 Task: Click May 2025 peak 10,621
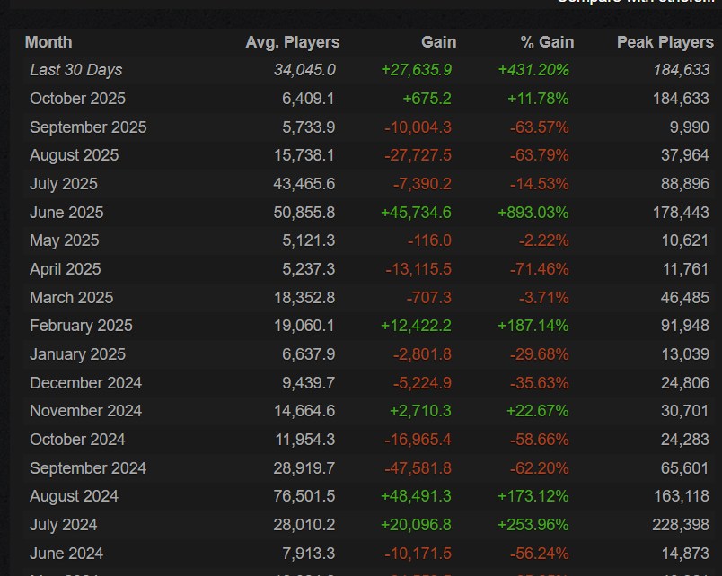click(x=684, y=240)
